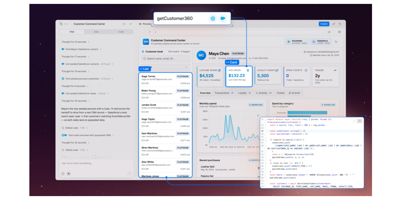Click the MC avatar for Maya Chen
Viewport: 401px width, 200px height.
pyautogui.click(x=202, y=55)
